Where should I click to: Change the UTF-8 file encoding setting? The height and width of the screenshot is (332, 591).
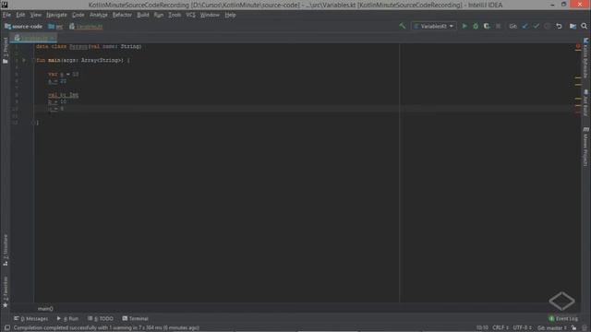tap(522, 328)
